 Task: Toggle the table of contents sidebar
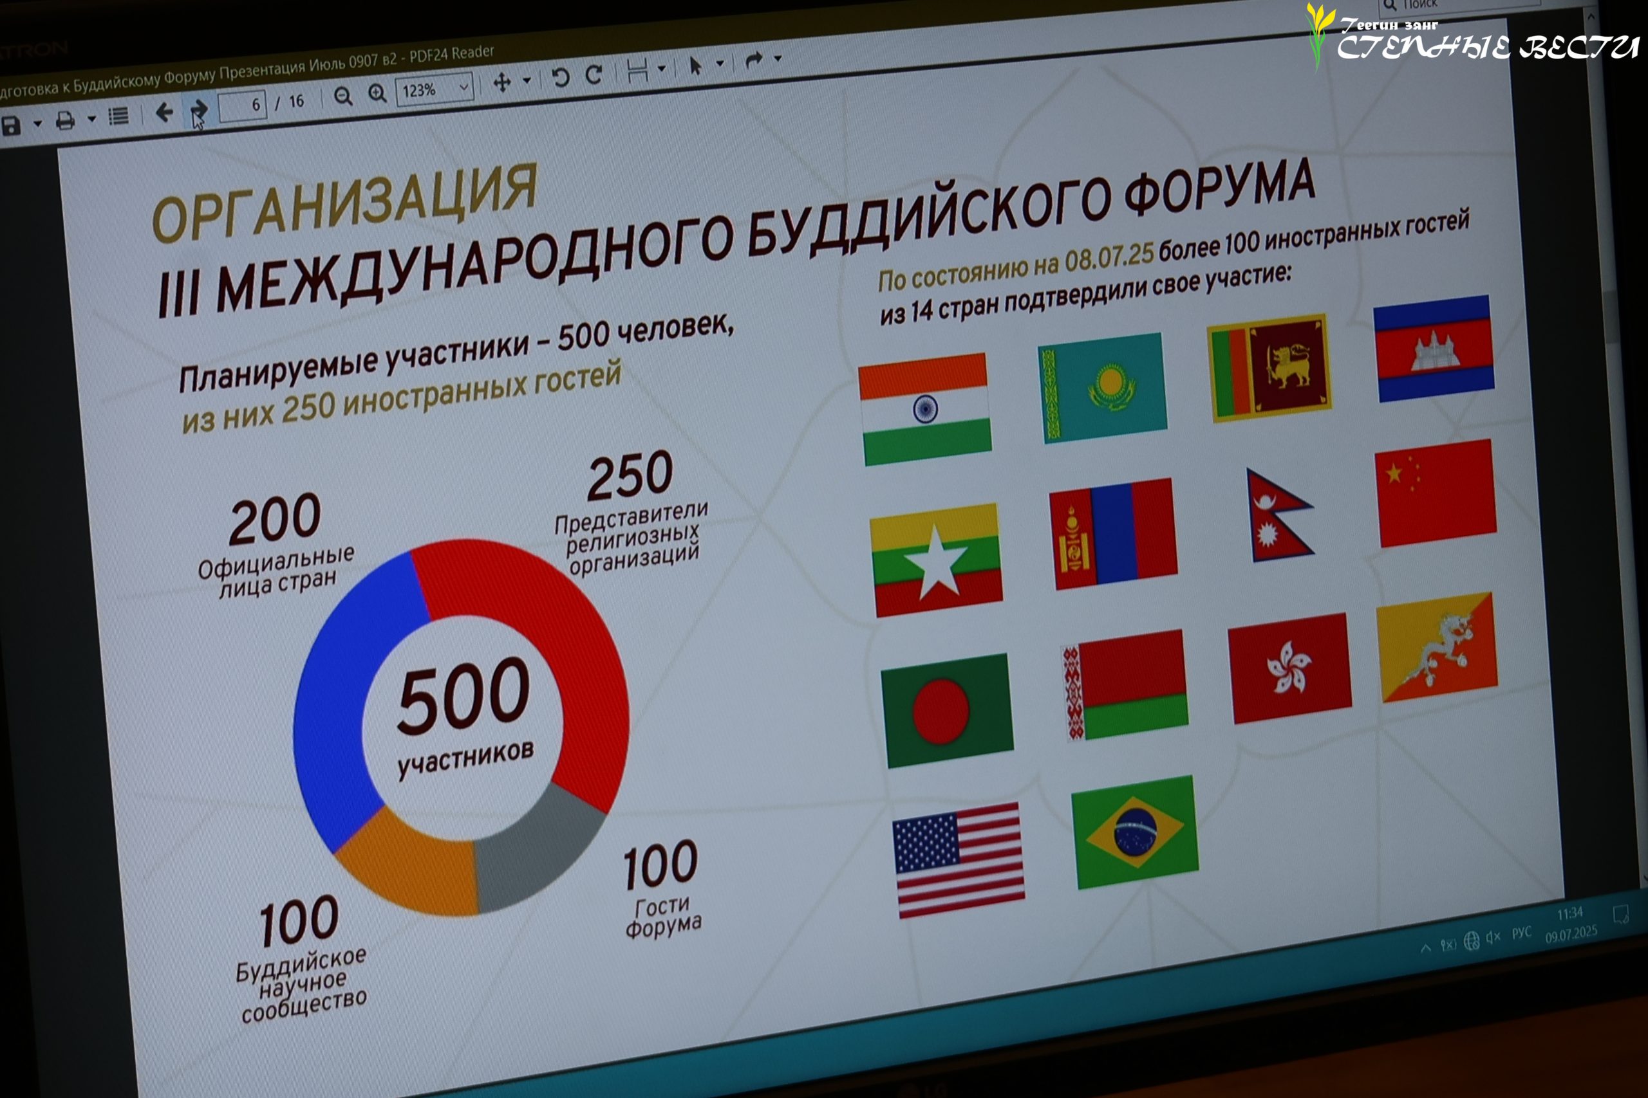click(x=119, y=116)
